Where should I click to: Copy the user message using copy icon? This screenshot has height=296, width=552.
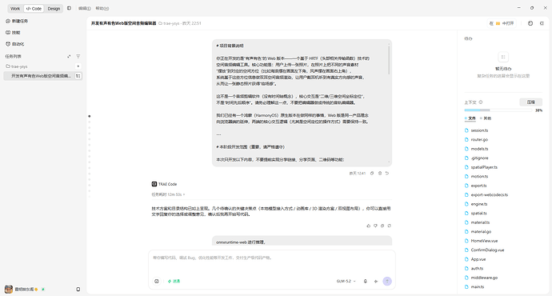click(x=372, y=173)
